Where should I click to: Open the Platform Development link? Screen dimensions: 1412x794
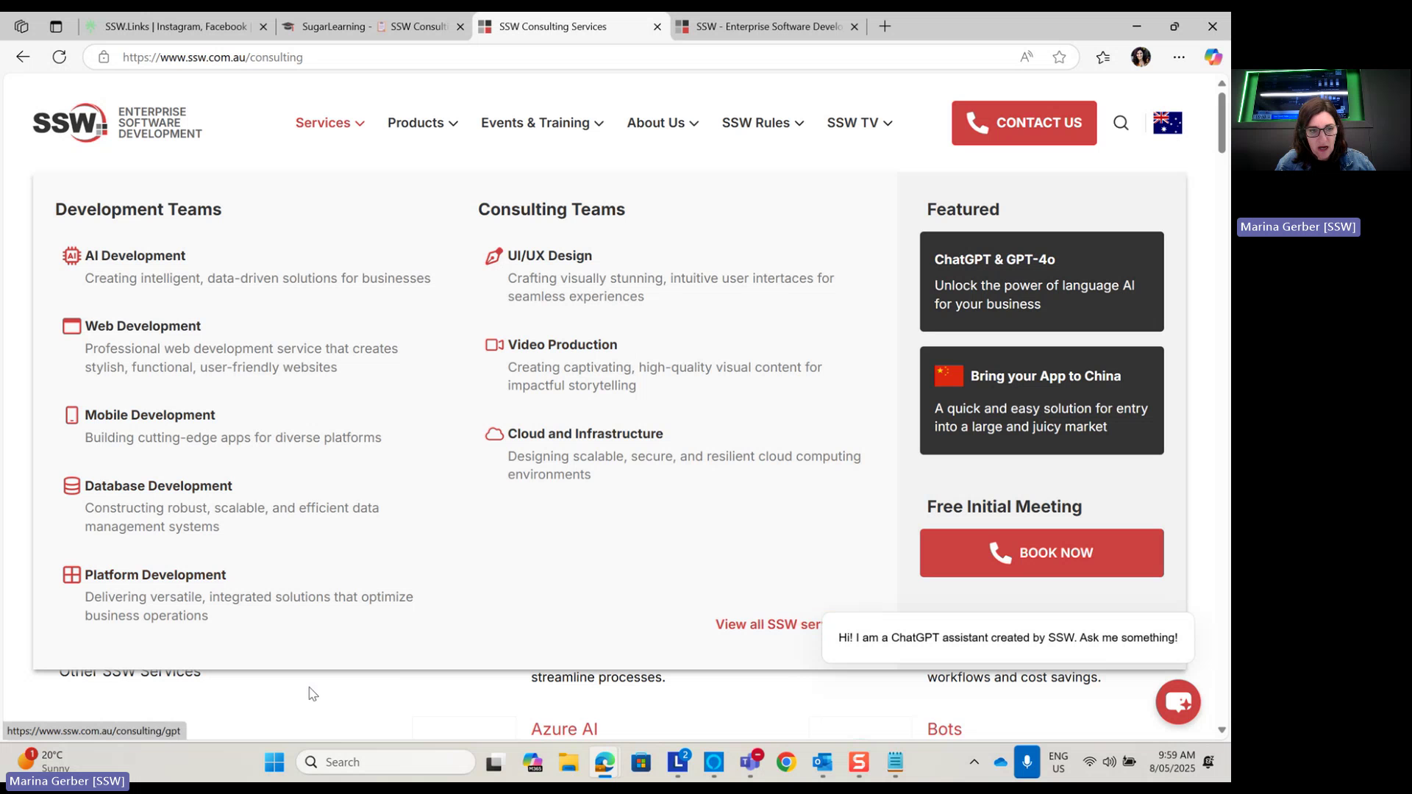[155, 575]
